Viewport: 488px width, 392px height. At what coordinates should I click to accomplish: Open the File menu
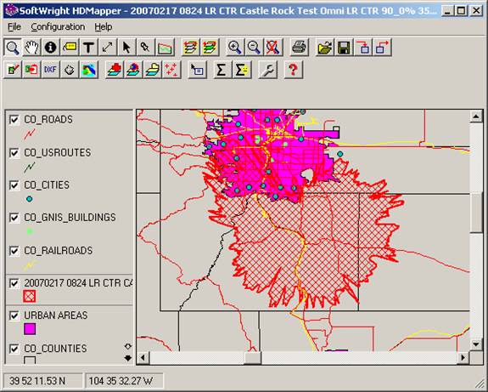(x=14, y=27)
